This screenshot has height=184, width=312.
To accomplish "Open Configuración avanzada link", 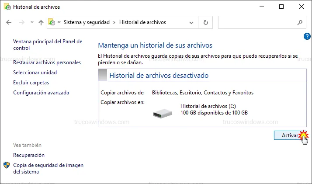I will [x=41, y=93].
